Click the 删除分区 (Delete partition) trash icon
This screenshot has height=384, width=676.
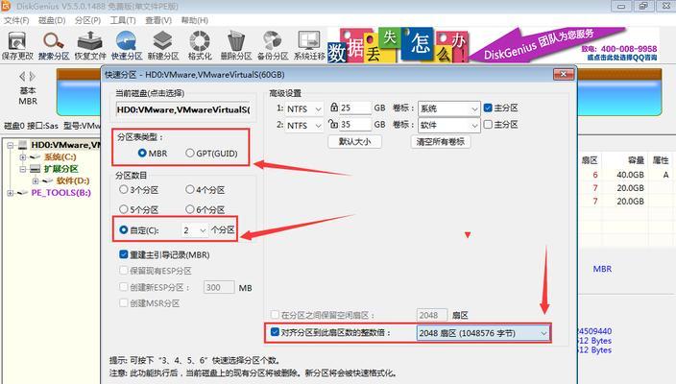(x=236, y=45)
